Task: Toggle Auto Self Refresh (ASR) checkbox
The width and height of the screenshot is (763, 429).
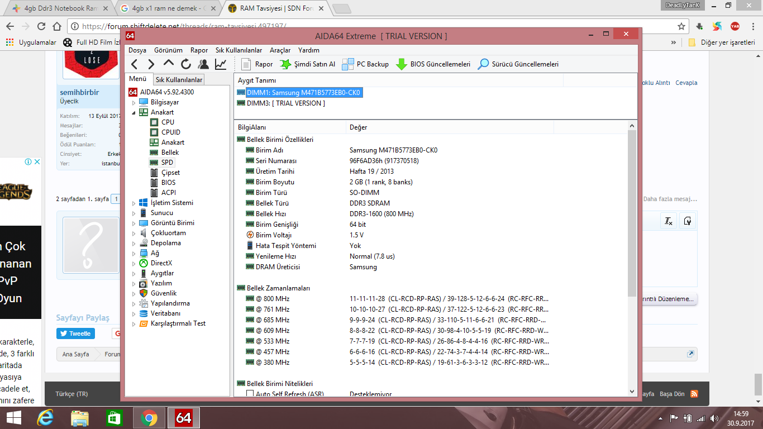Action: click(250, 394)
